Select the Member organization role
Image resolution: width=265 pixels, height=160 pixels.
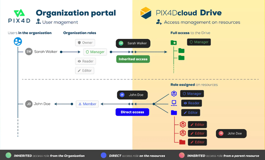[x=87, y=104]
